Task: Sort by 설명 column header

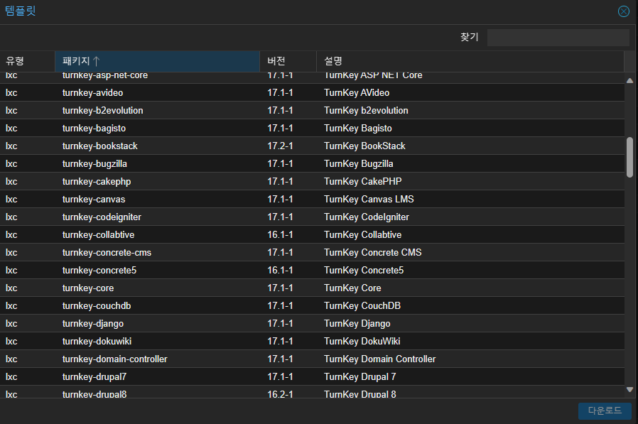Action: point(470,61)
